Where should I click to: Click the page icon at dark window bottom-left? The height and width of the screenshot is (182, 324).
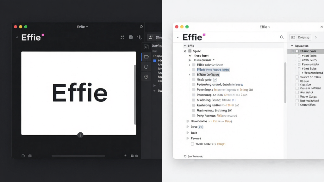23,155
